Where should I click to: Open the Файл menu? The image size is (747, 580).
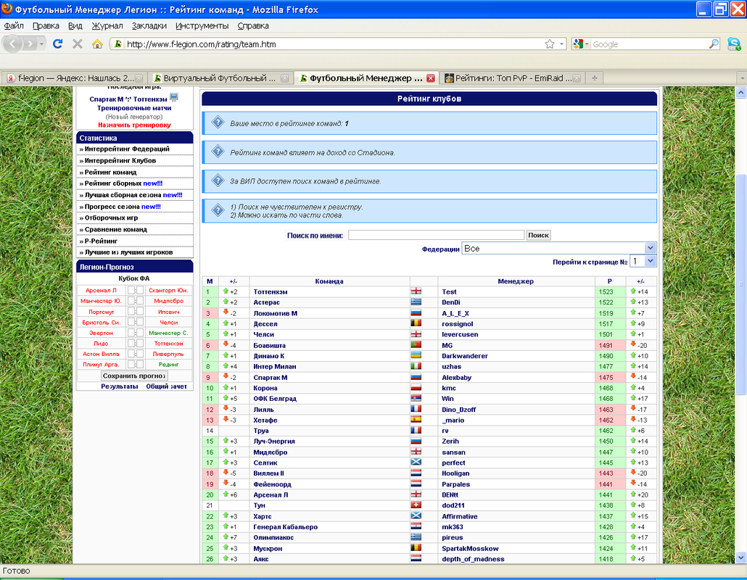[14, 25]
